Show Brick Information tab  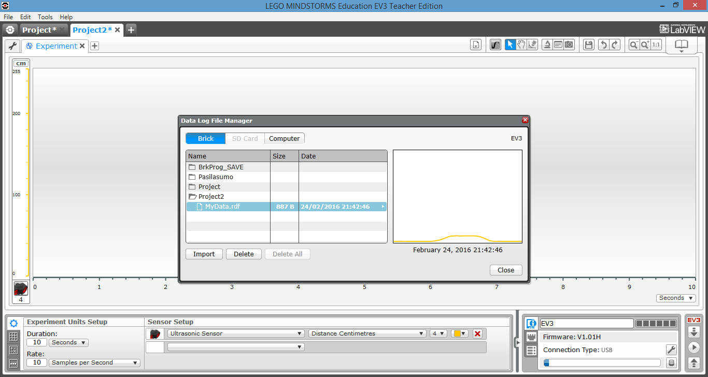pos(531,324)
